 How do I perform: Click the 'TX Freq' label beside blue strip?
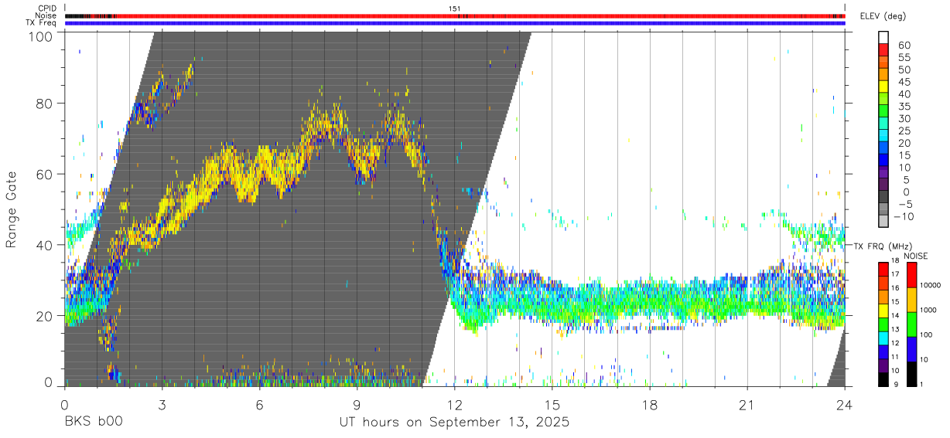(x=41, y=22)
